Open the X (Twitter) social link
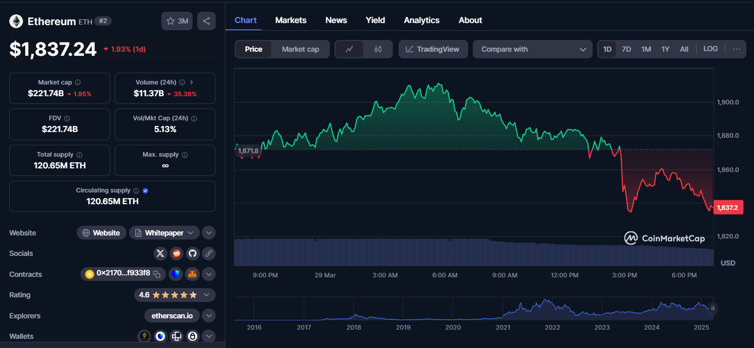This screenshot has height=348, width=754. (160, 253)
